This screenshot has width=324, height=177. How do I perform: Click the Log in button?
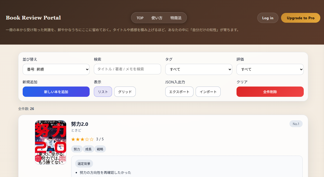tap(268, 18)
